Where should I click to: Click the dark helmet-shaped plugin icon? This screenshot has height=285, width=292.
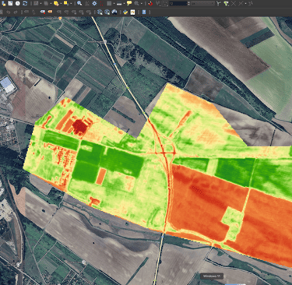114,12
